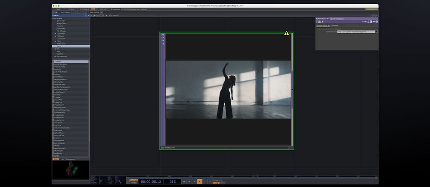Select My Components in Palette
Viewport: 430px width, 187px height.
[60, 56]
